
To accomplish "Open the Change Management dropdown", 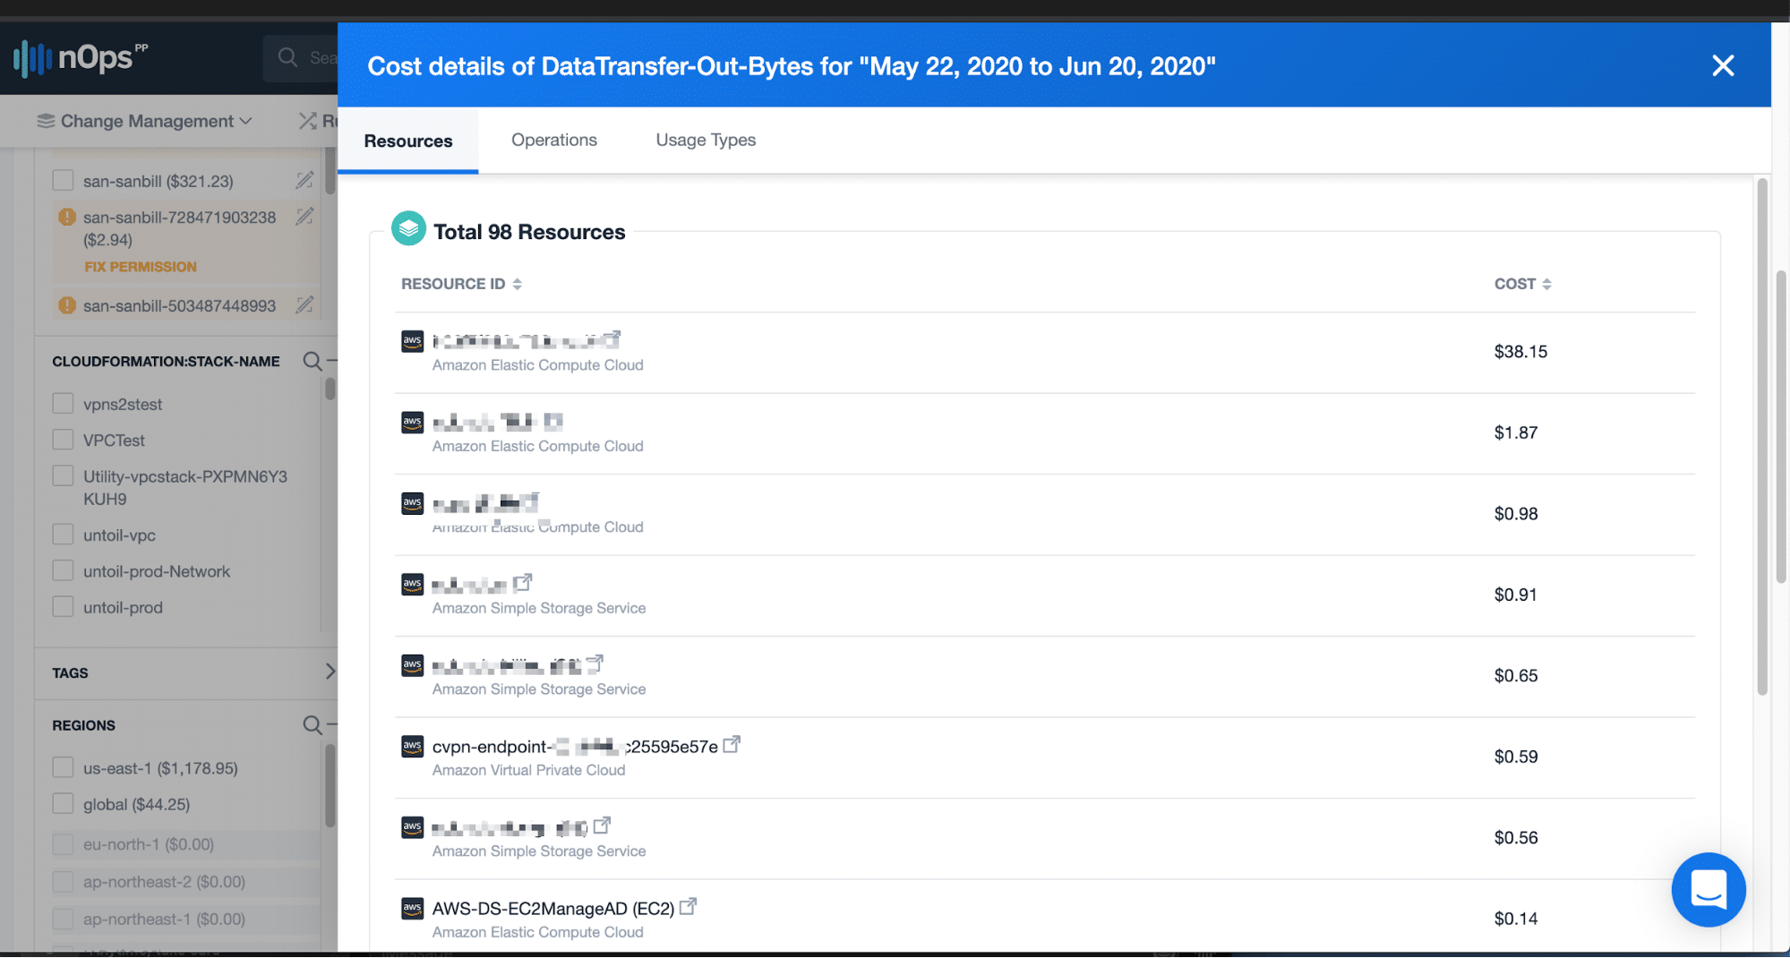I will 144,121.
